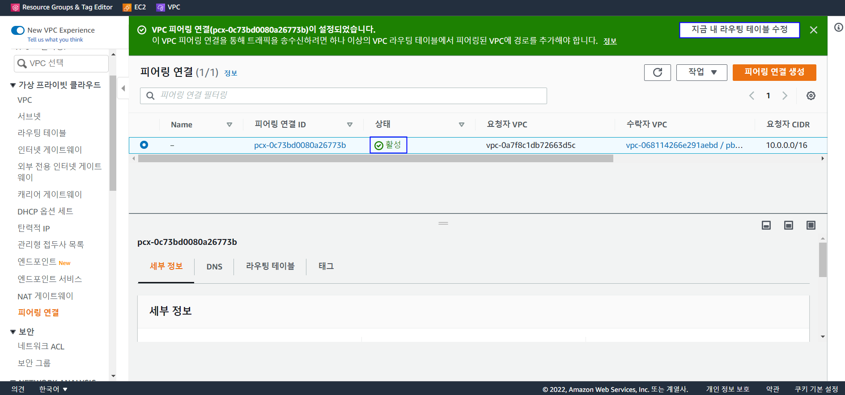845x395 pixels.
Task: Expand details pane to full view
Action: click(x=811, y=225)
